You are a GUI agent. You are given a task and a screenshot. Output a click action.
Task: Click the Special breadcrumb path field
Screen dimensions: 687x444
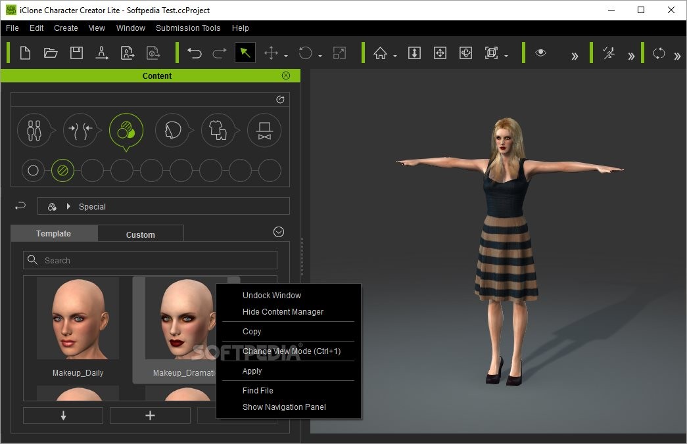tap(164, 206)
